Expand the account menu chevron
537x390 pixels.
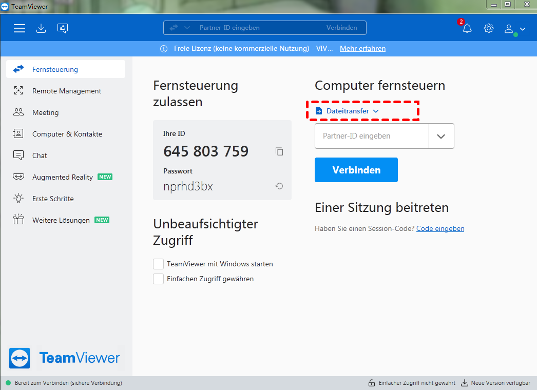pyautogui.click(x=523, y=29)
